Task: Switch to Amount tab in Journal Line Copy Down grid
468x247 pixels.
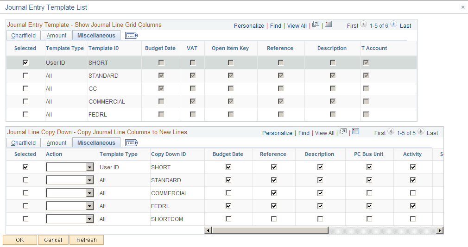Action: pos(57,143)
